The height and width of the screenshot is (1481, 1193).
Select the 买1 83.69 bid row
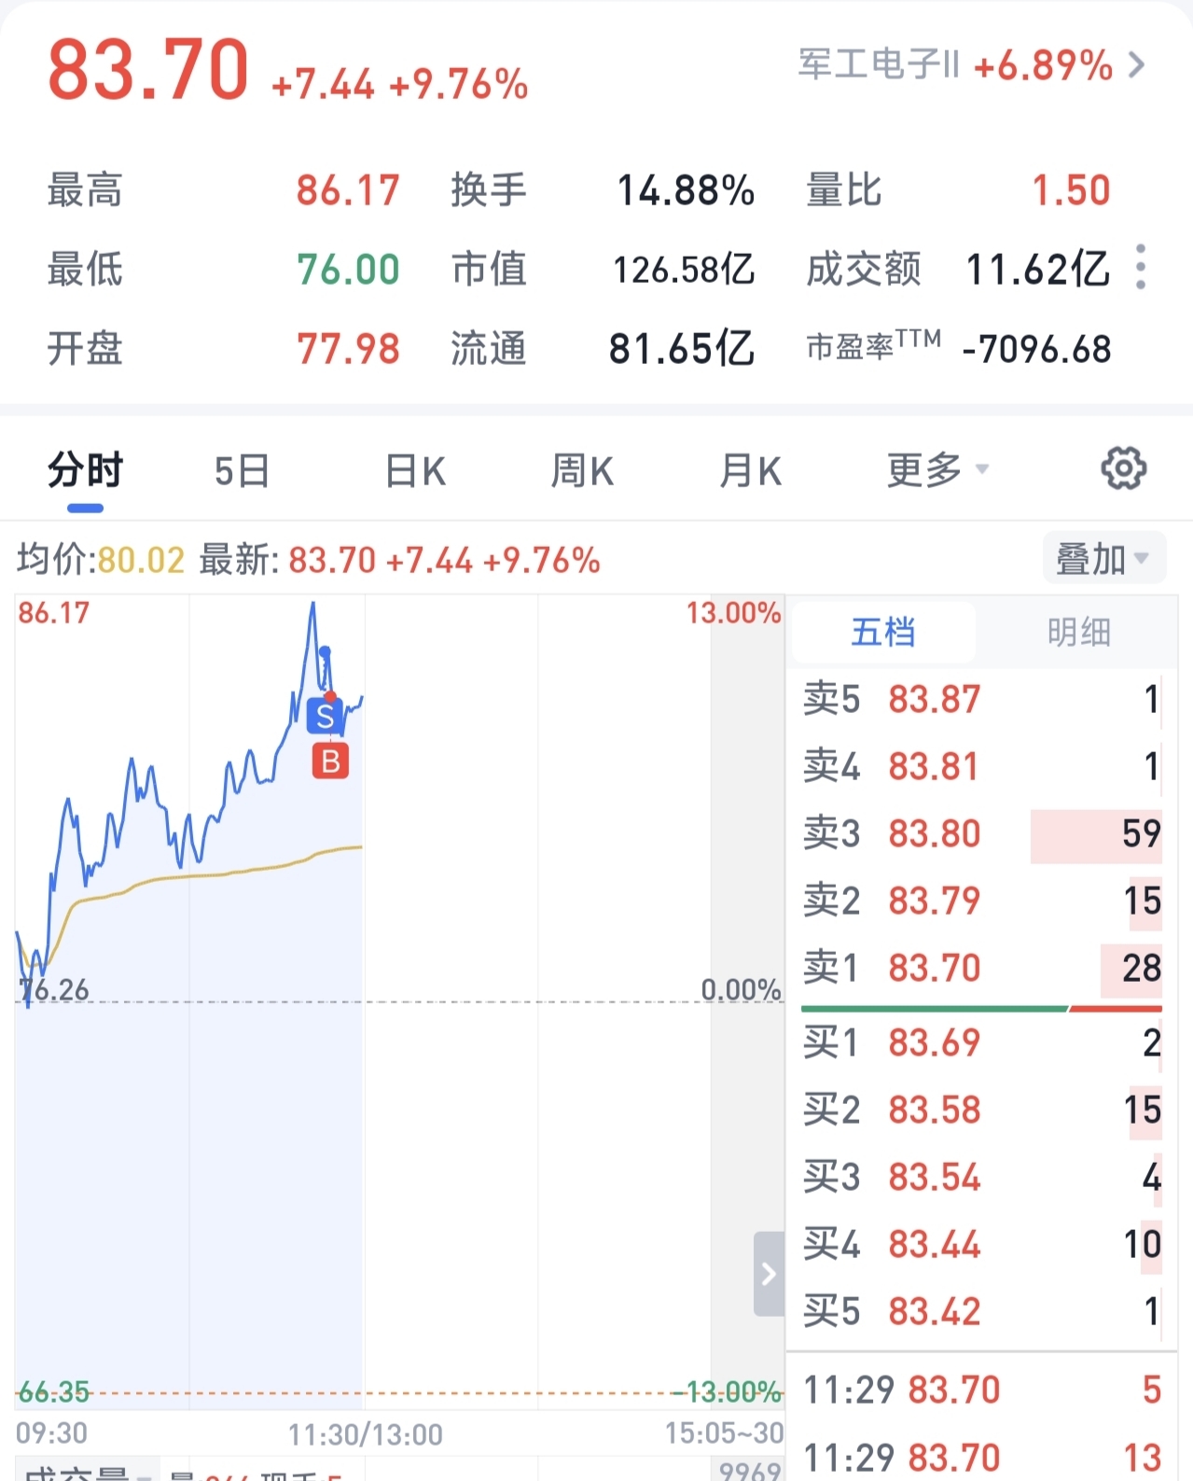(982, 1042)
